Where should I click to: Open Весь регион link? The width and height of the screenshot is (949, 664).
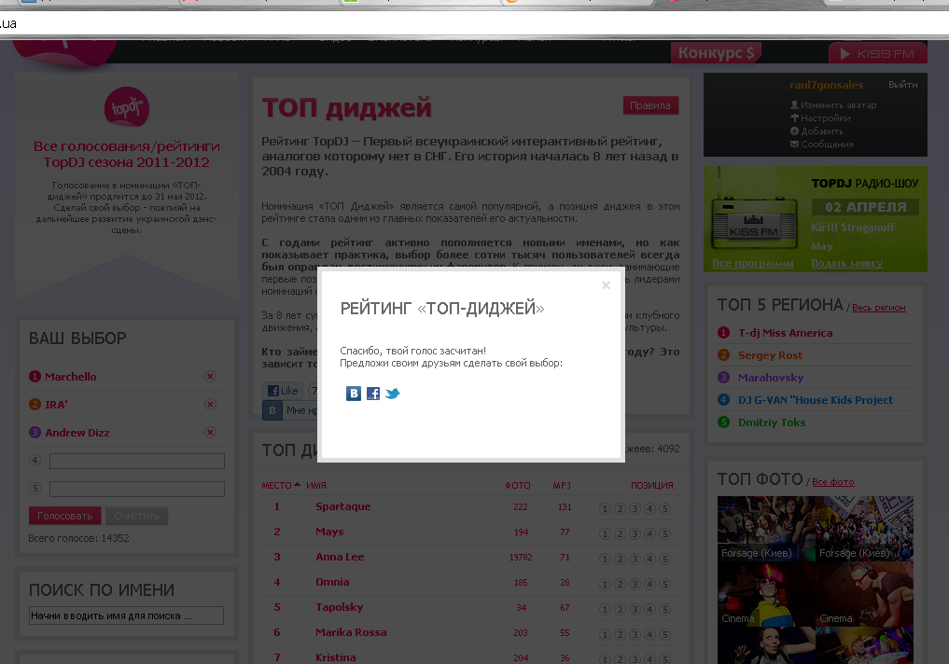[x=879, y=307]
